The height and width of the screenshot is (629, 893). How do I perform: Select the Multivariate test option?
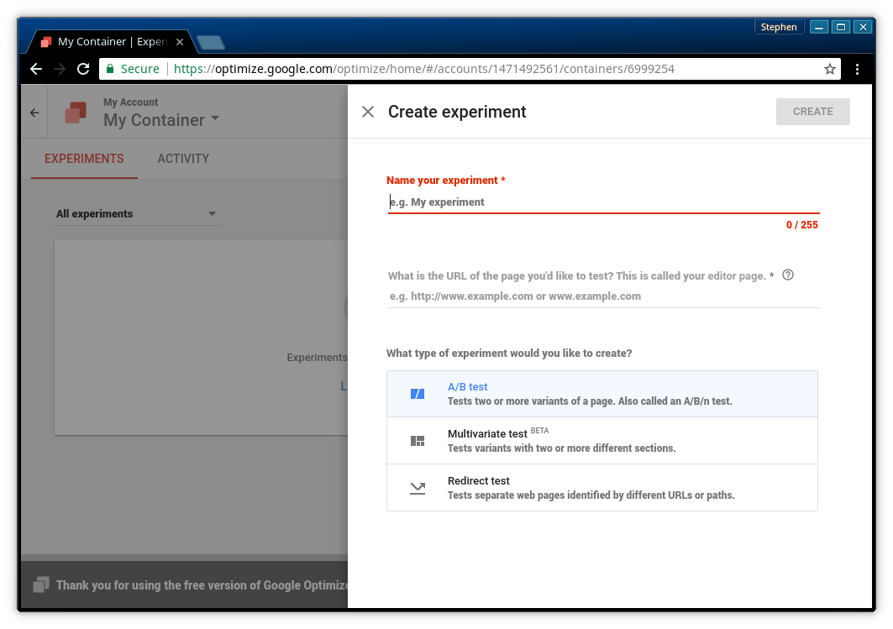[602, 441]
